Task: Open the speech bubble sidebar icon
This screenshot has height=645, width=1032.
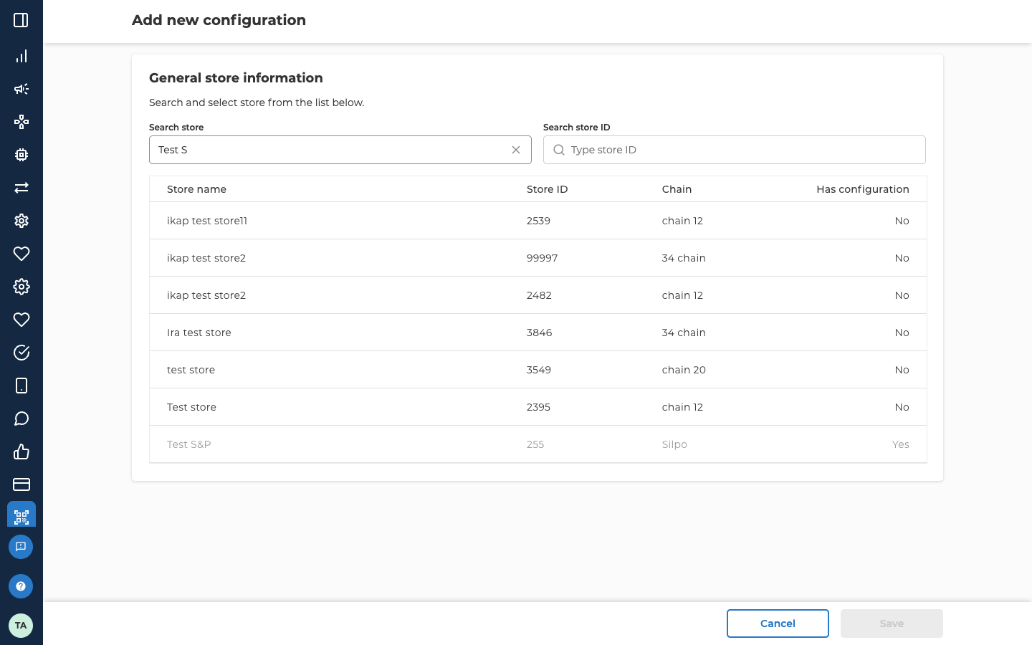Action: pos(21,419)
